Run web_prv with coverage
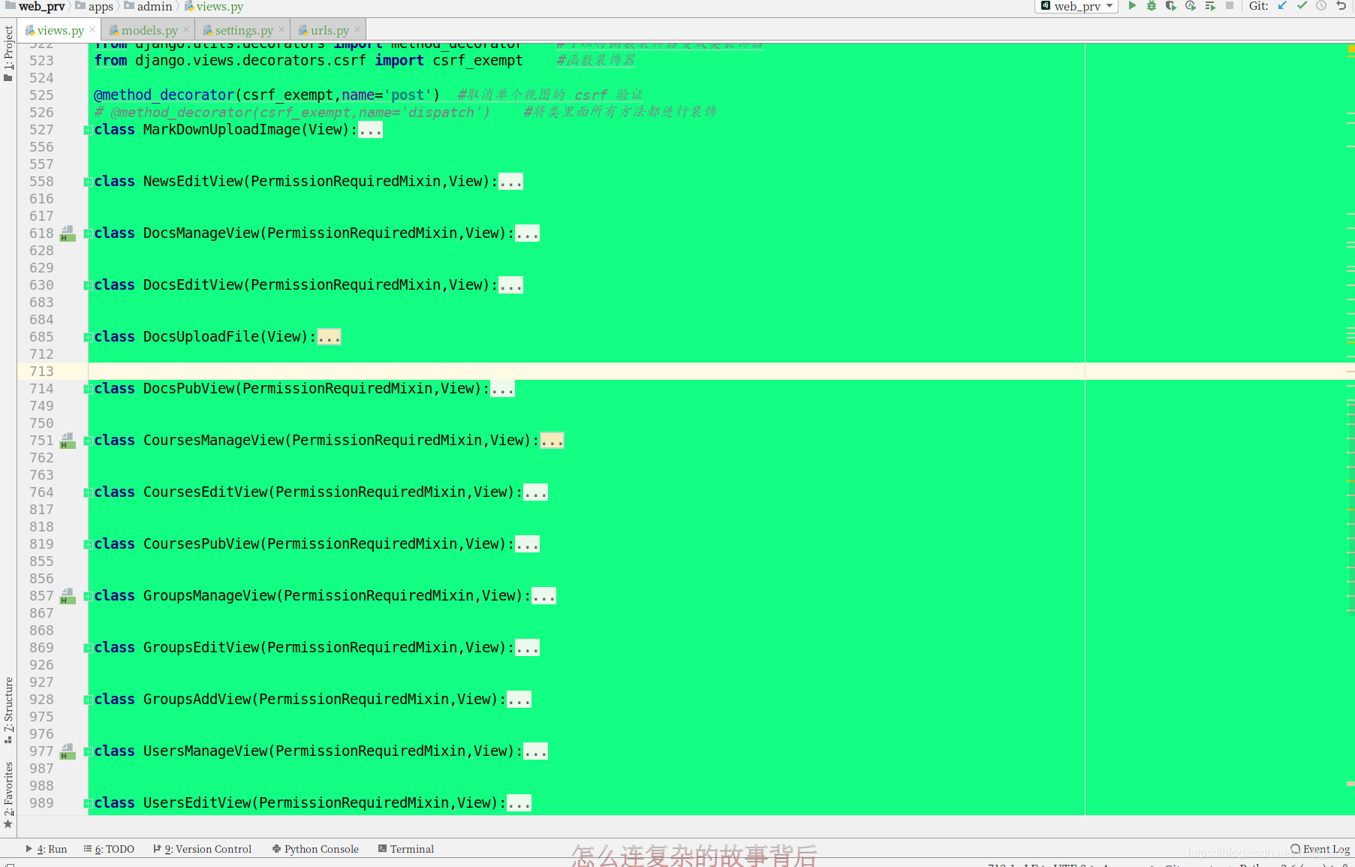Image resolution: width=1355 pixels, height=867 pixels. pyautogui.click(x=1170, y=6)
